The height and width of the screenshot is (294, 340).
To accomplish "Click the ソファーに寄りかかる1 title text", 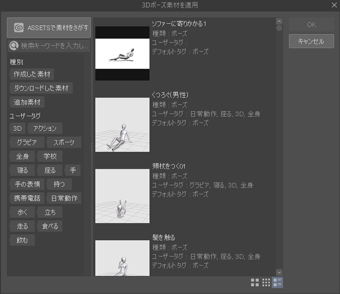I will tap(179, 24).
